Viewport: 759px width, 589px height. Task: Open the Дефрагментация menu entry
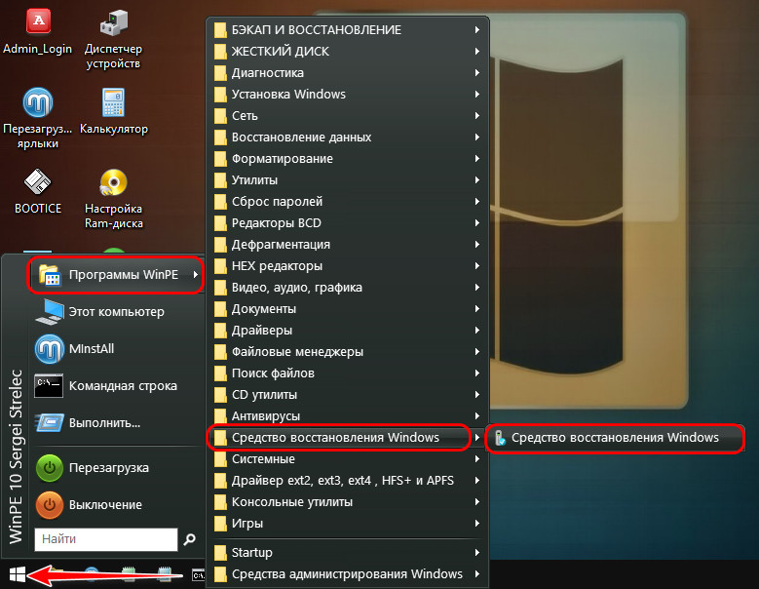pos(348,244)
